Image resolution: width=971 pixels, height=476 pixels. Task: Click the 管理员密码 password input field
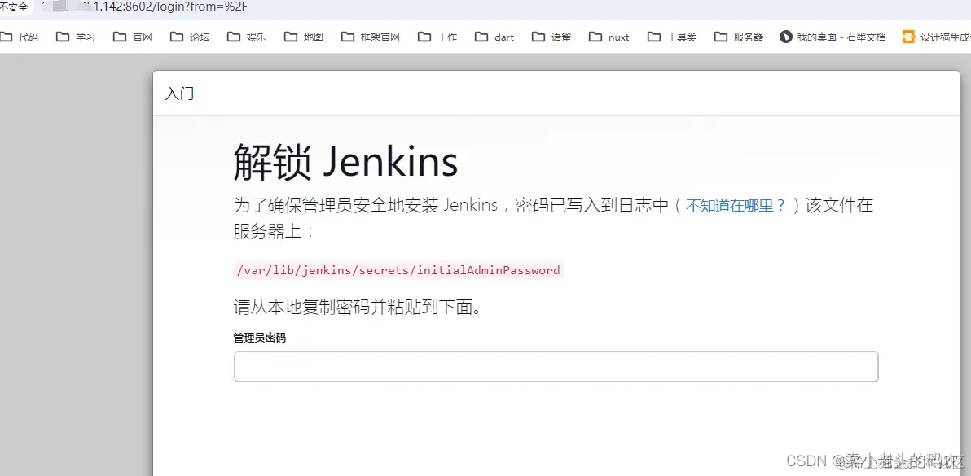pos(556,366)
